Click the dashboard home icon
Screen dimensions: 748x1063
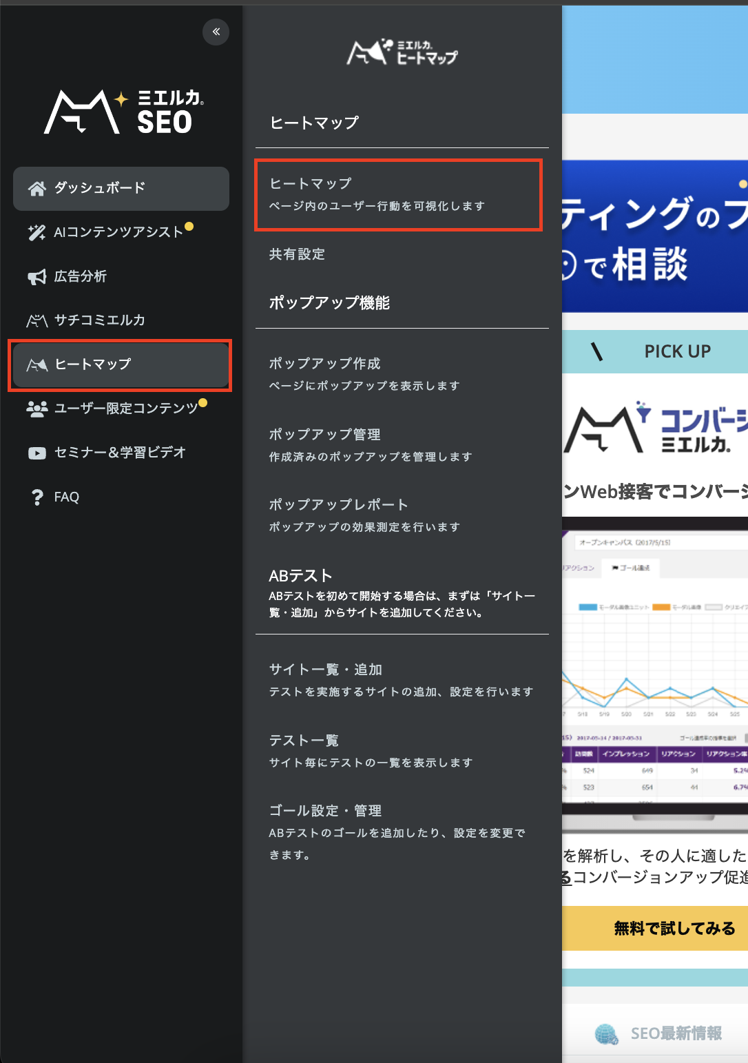37,188
